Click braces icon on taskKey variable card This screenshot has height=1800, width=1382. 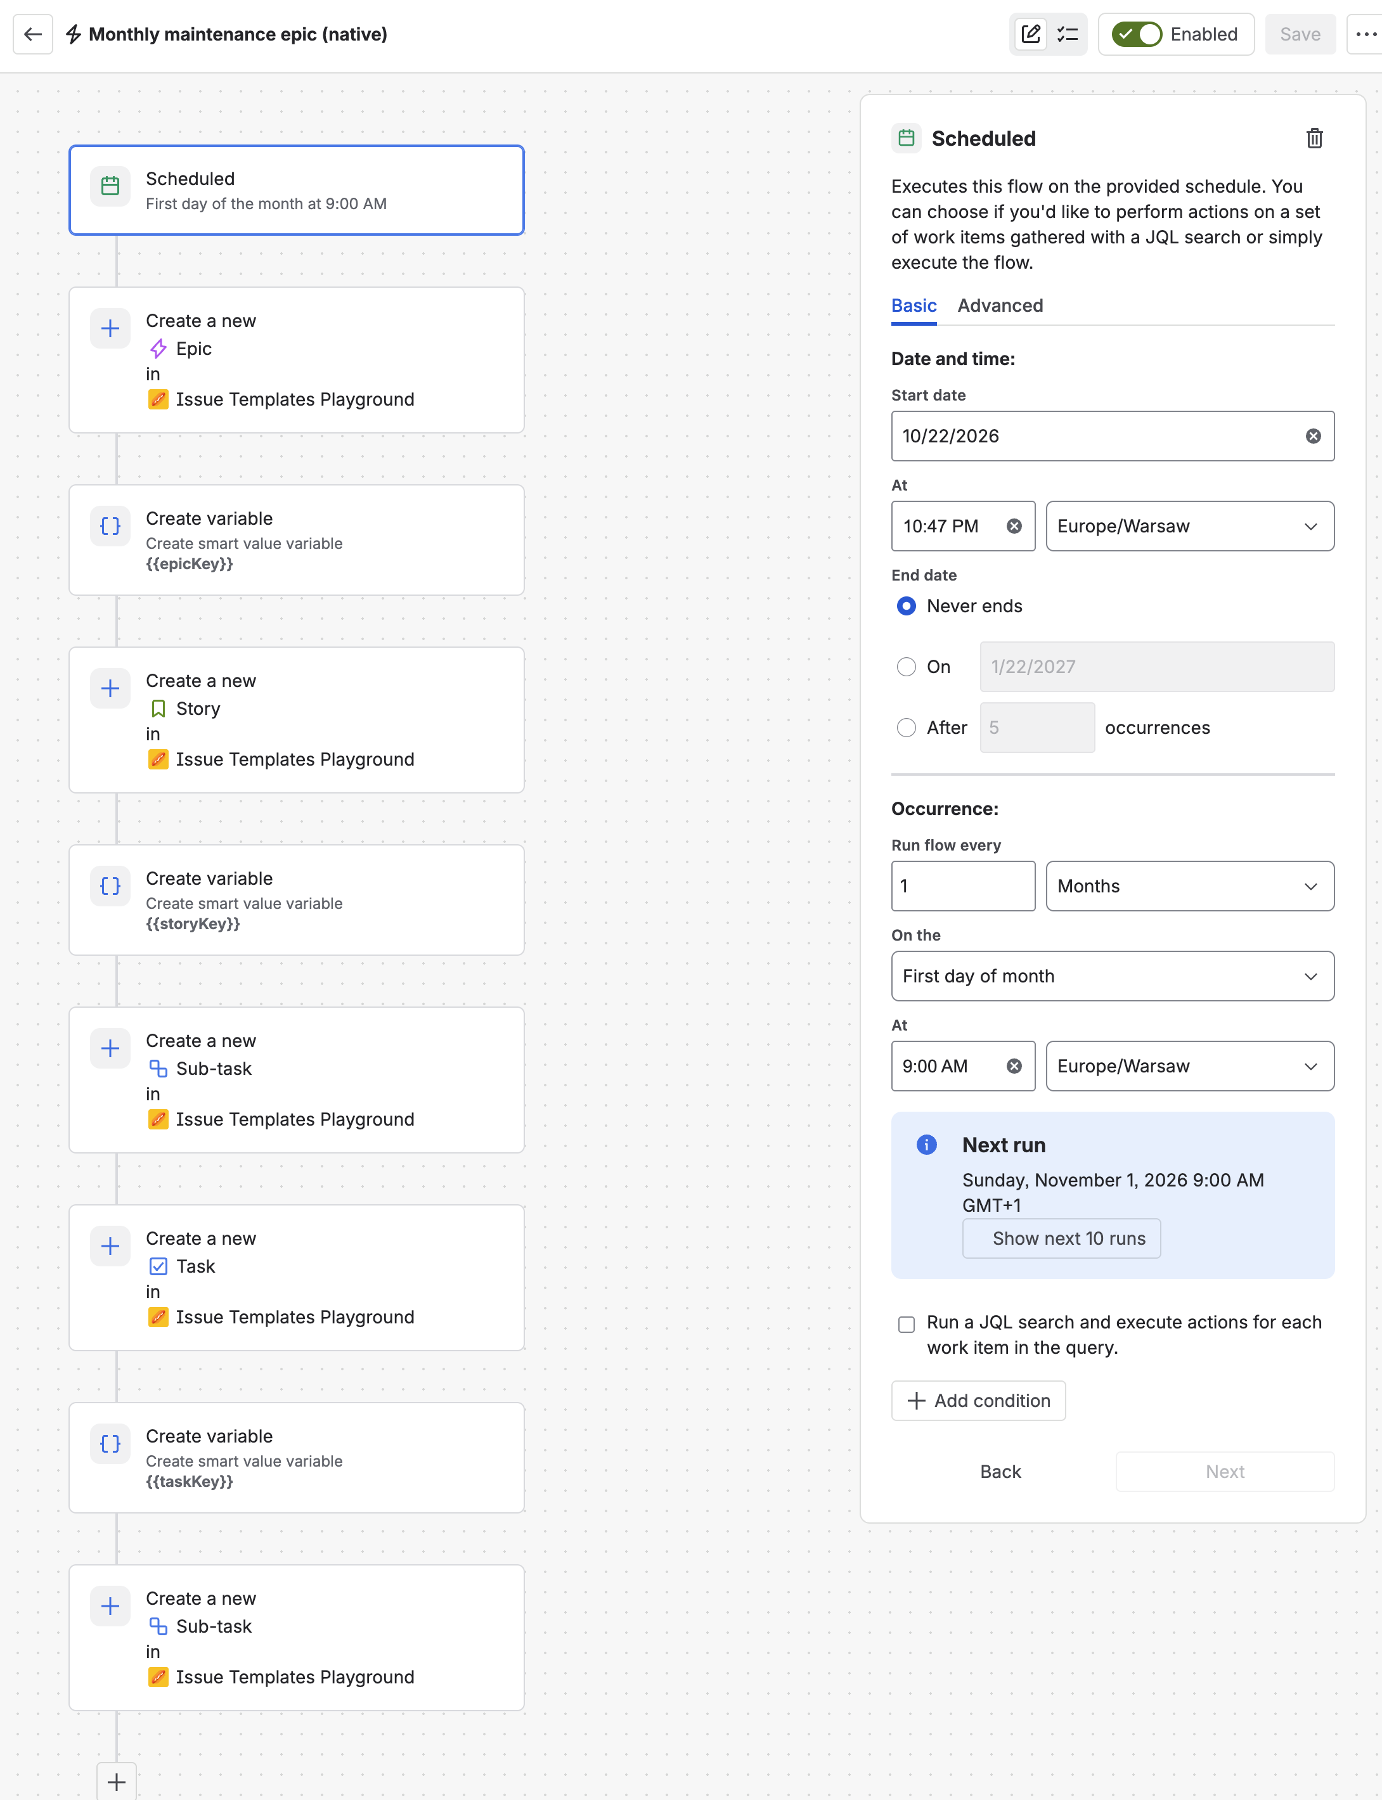coord(110,1443)
